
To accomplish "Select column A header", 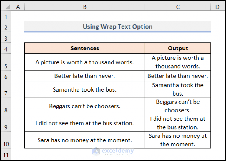I will point(18,7).
